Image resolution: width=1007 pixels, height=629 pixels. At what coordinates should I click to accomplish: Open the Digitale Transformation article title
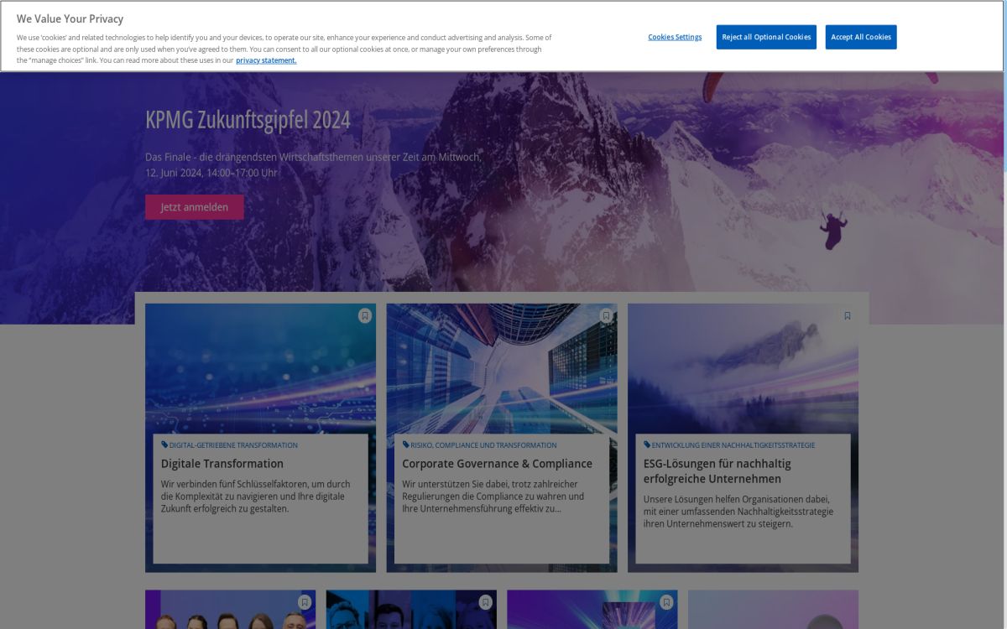point(222,464)
